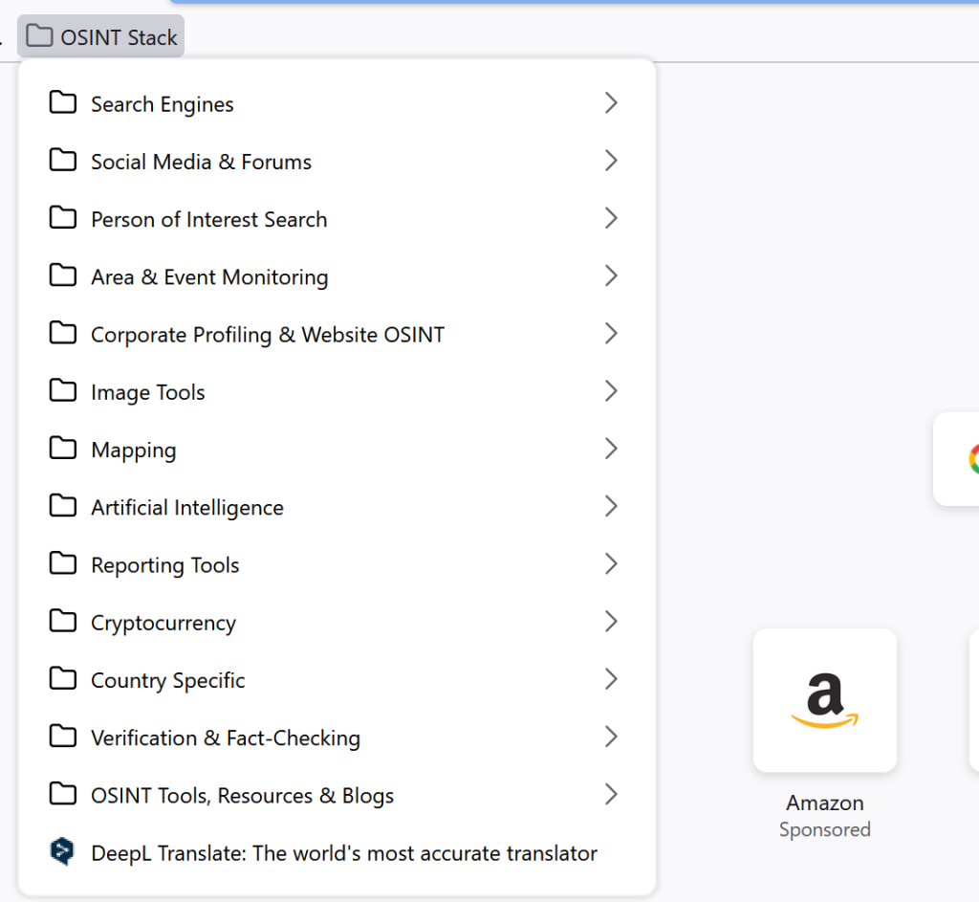
Task: Open DeepL Translate bookmark link
Action: 337,852
